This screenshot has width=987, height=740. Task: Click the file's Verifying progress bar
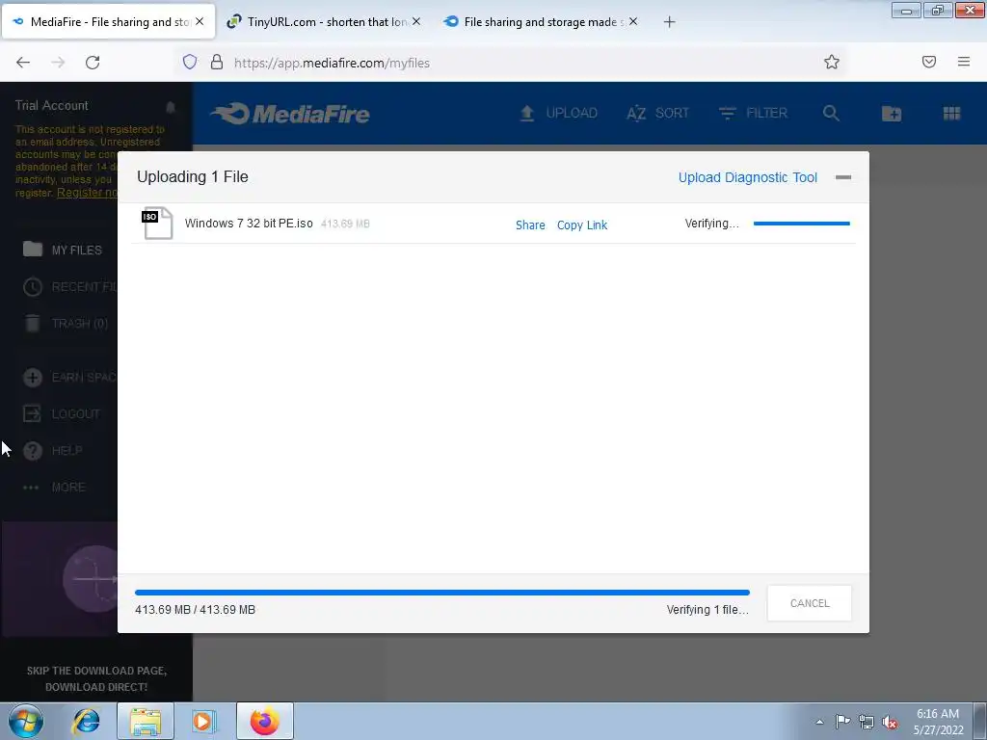tap(801, 224)
